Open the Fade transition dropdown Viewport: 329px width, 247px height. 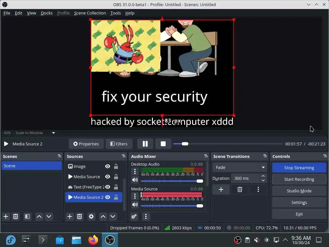pyautogui.click(x=239, y=167)
